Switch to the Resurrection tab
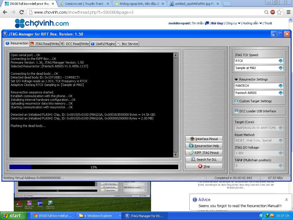 17,44
